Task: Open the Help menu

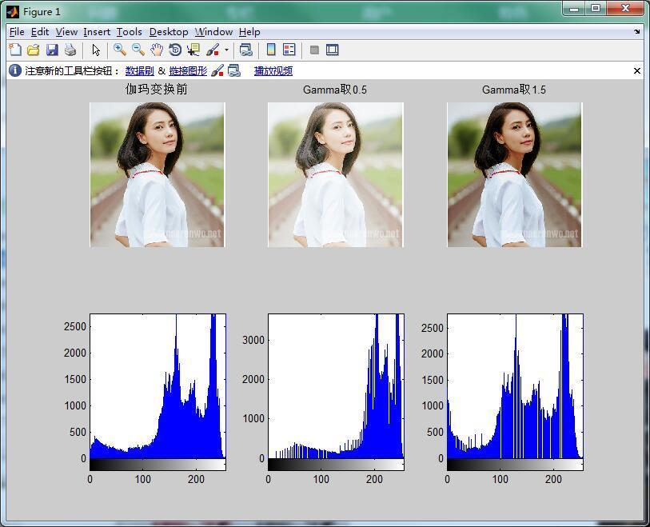Action: pyautogui.click(x=249, y=32)
